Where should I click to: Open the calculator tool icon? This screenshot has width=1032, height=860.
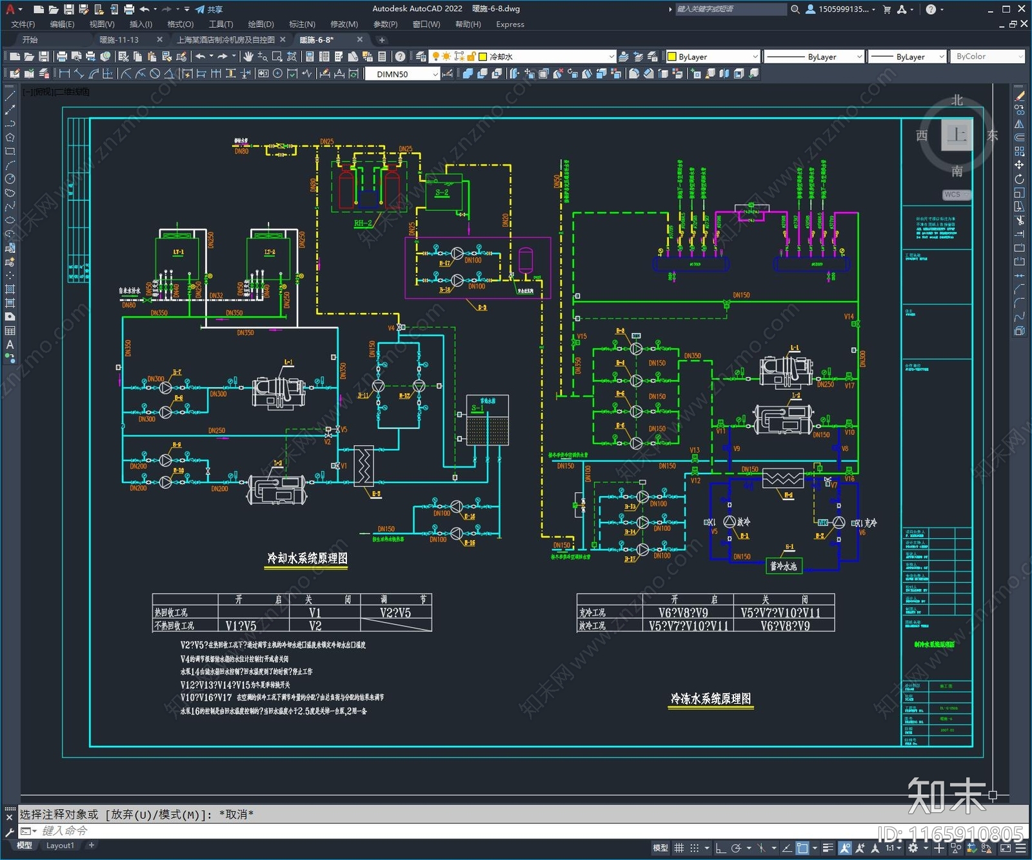tap(382, 57)
